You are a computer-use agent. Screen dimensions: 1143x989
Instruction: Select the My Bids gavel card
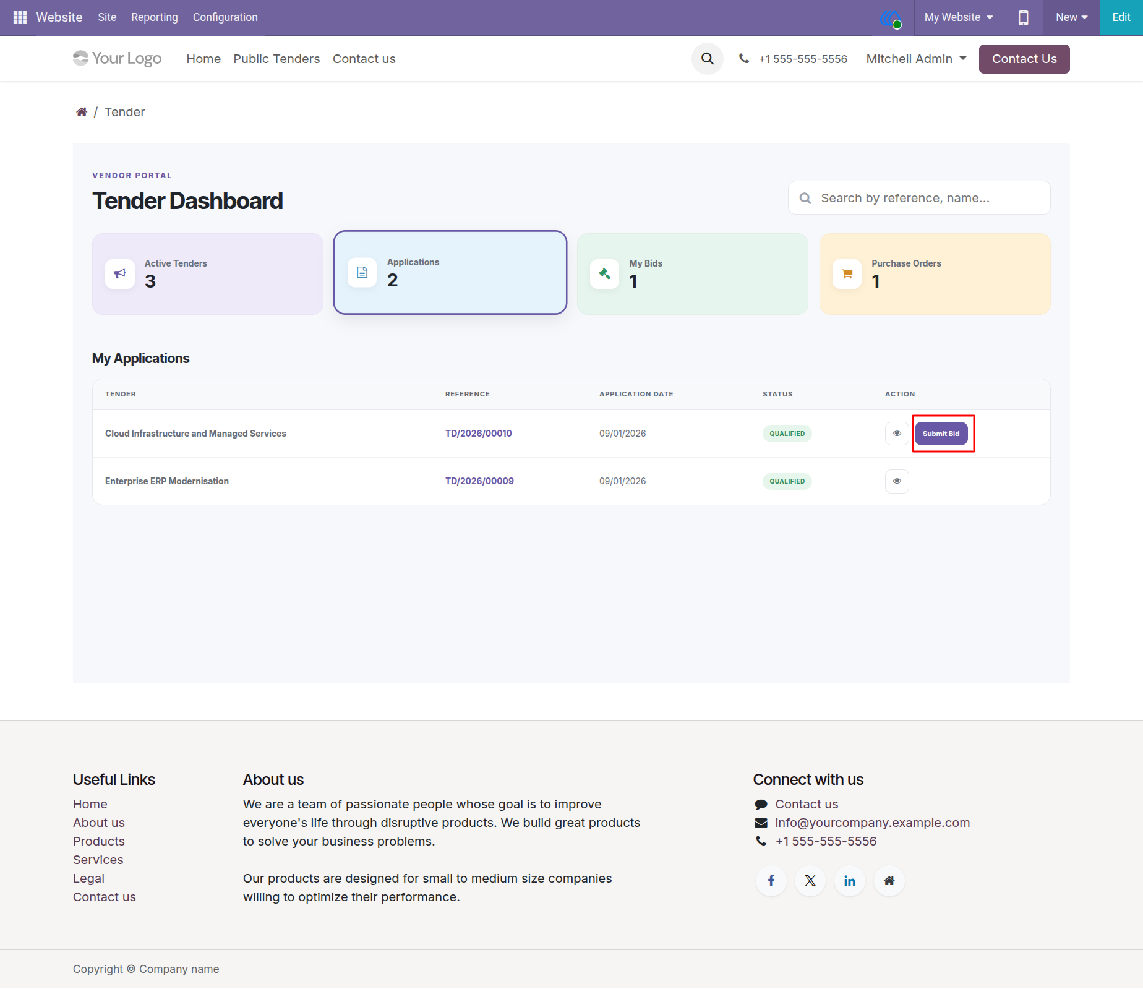pos(693,274)
